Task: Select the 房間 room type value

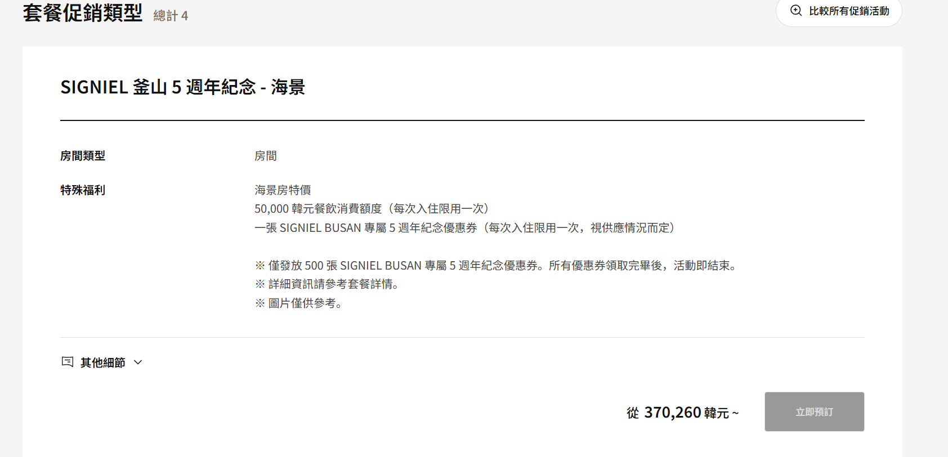Action: (266, 156)
